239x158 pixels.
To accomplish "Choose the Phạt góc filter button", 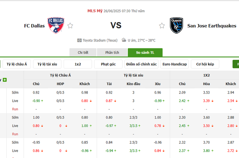I will tap(108, 65).
